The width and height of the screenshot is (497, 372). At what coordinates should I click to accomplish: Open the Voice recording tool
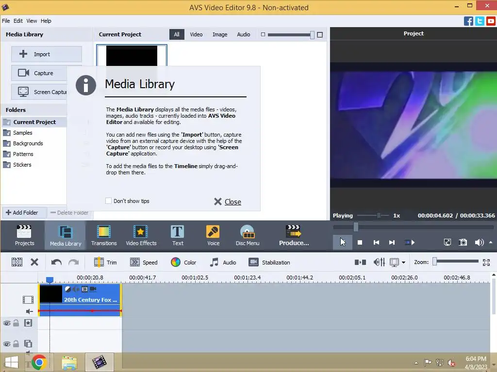pos(213,235)
